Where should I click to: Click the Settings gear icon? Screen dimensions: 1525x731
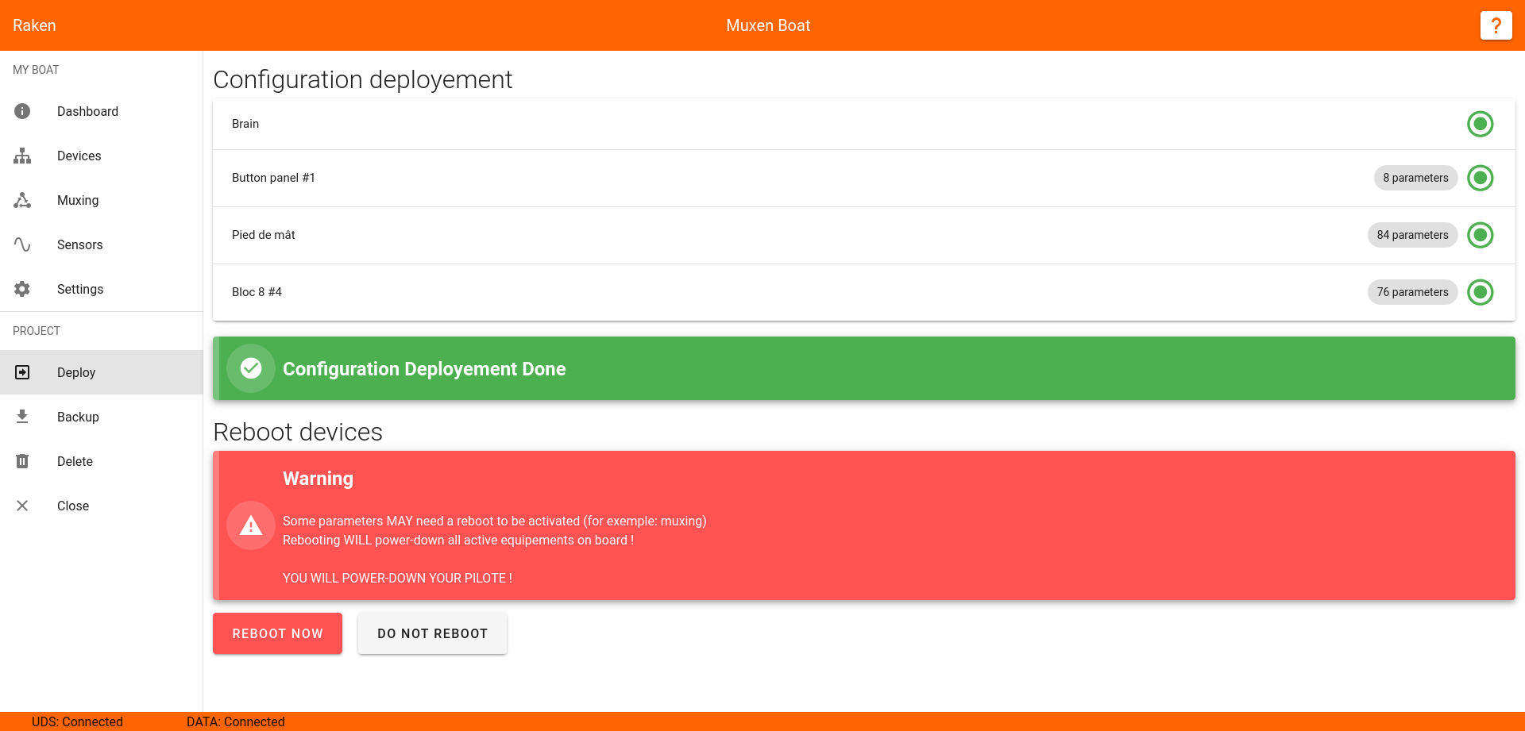click(22, 289)
